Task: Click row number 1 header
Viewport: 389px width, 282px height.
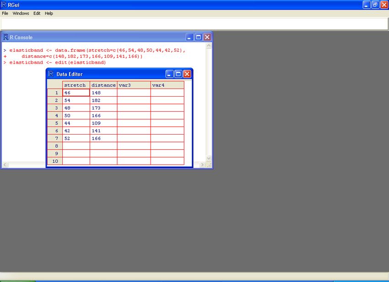Action: coord(55,92)
